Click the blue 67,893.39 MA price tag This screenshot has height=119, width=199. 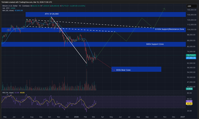click(191, 58)
